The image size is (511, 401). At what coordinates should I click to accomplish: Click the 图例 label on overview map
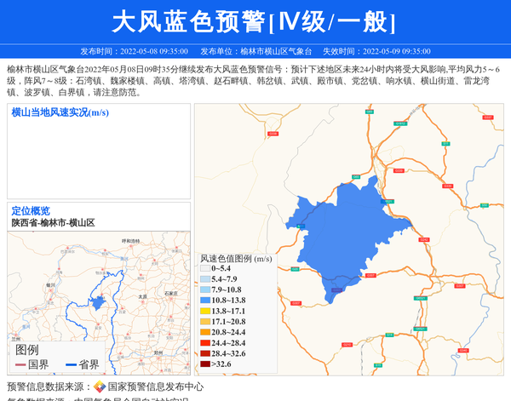pyautogui.click(x=27, y=350)
